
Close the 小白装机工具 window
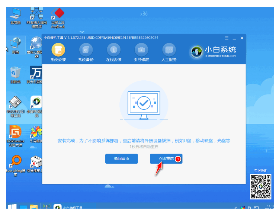(242, 38)
